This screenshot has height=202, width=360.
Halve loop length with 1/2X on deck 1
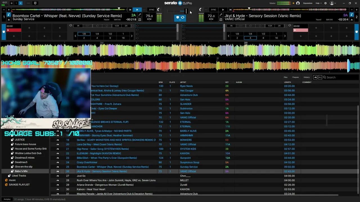tap(117, 26)
